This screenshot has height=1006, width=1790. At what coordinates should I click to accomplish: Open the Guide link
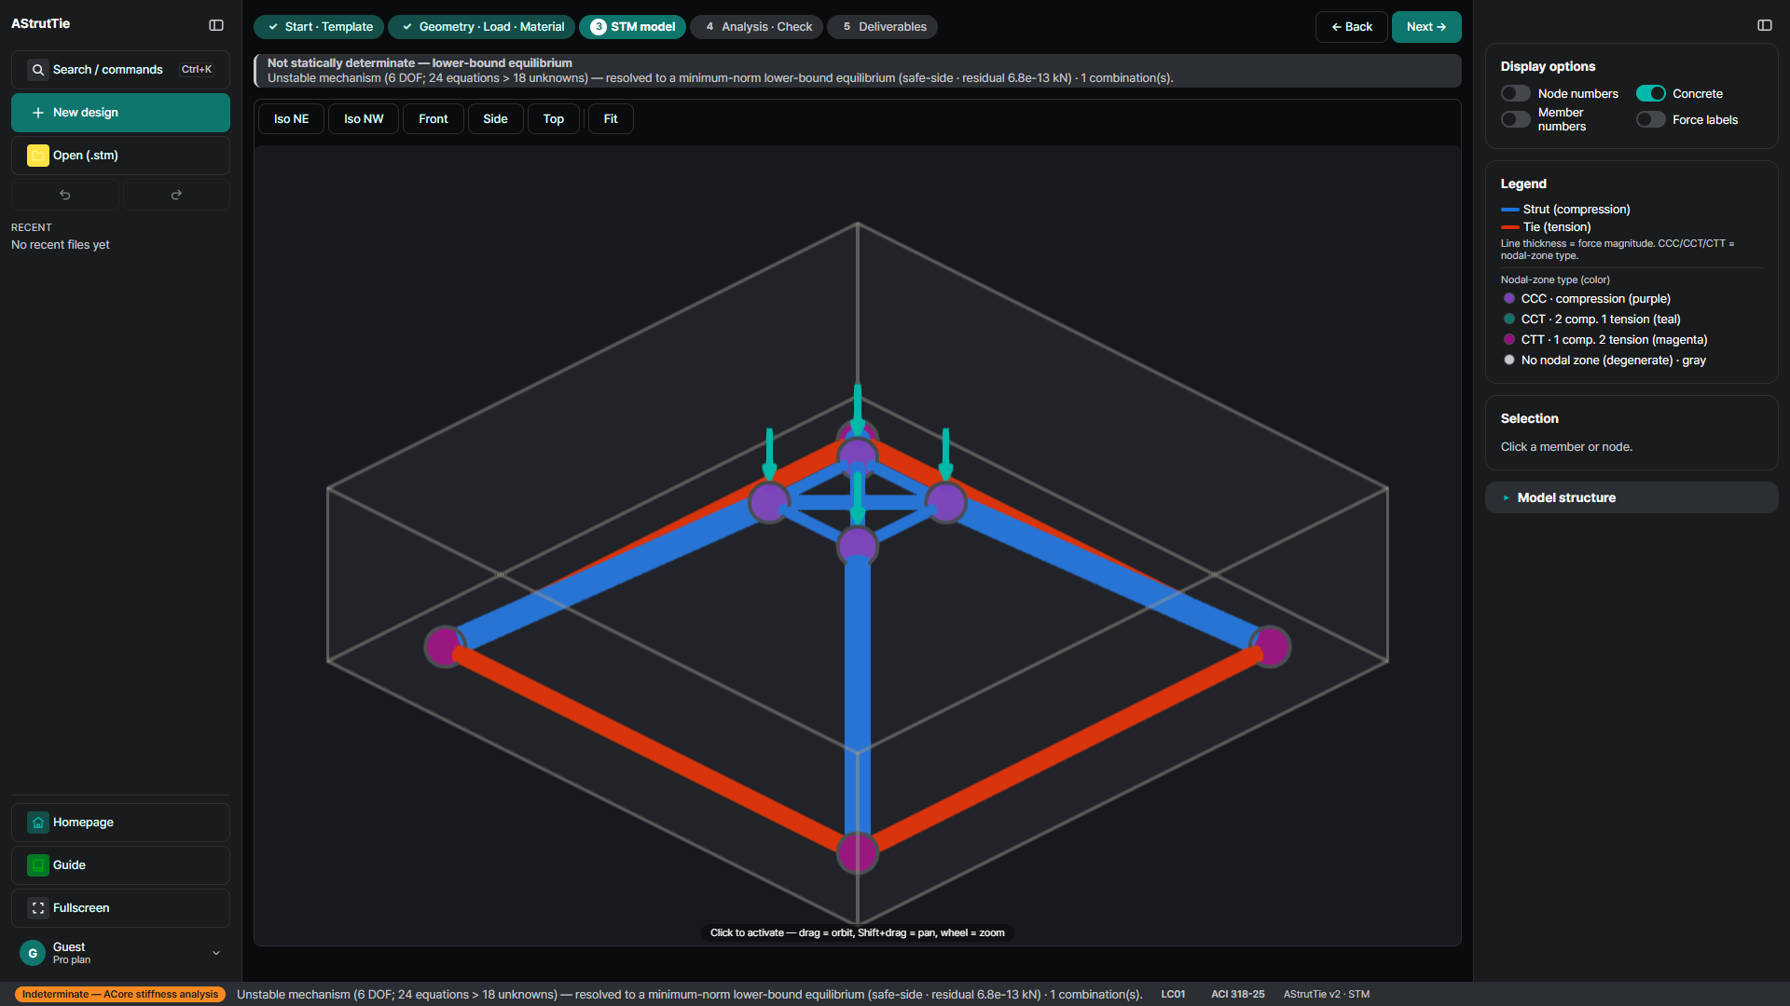(x=120, y=865)
